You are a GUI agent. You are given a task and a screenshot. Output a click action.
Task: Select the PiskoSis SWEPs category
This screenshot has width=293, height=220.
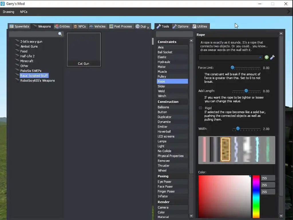click(x=31, y=71)
